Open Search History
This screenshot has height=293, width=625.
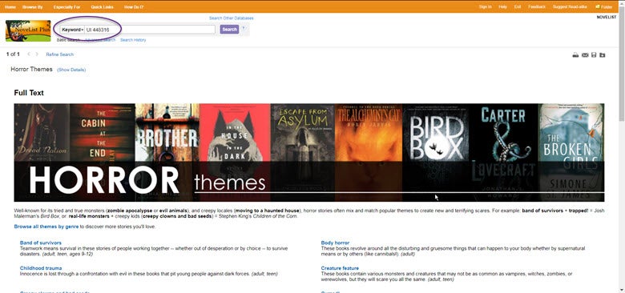click(x=133, y=40)
